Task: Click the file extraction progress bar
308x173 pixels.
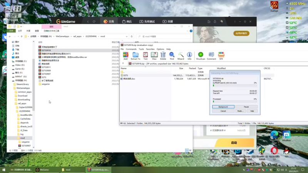Action: click(235, 85)
